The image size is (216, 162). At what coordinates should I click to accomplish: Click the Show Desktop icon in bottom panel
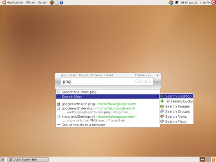(3, 160)
